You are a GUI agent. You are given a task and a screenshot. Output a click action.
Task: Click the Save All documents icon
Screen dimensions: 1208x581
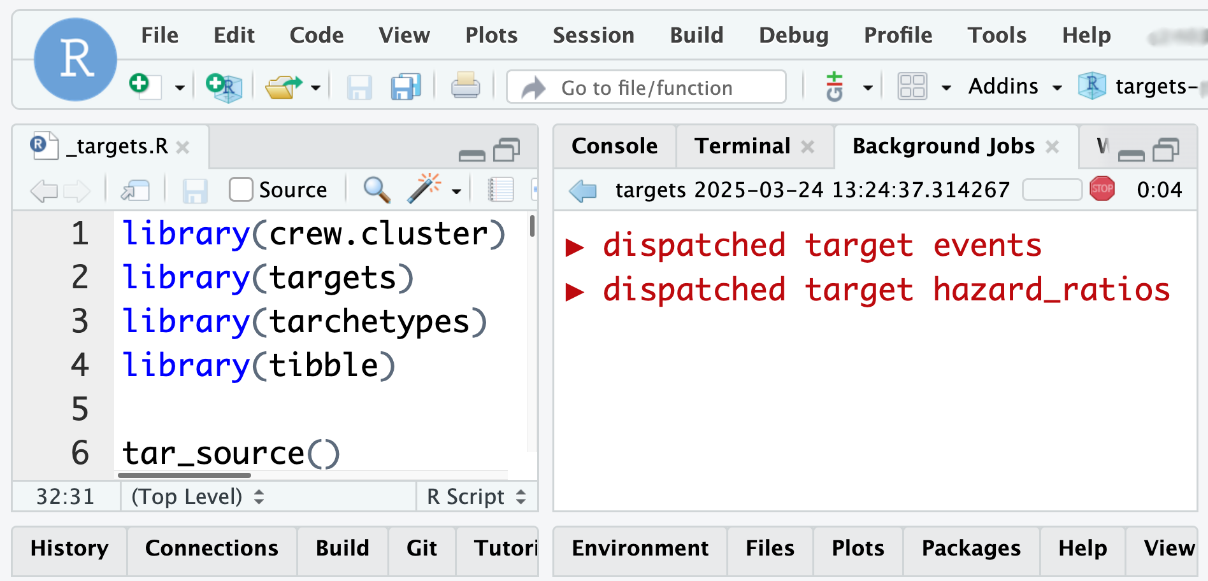[x=406, y=87]
